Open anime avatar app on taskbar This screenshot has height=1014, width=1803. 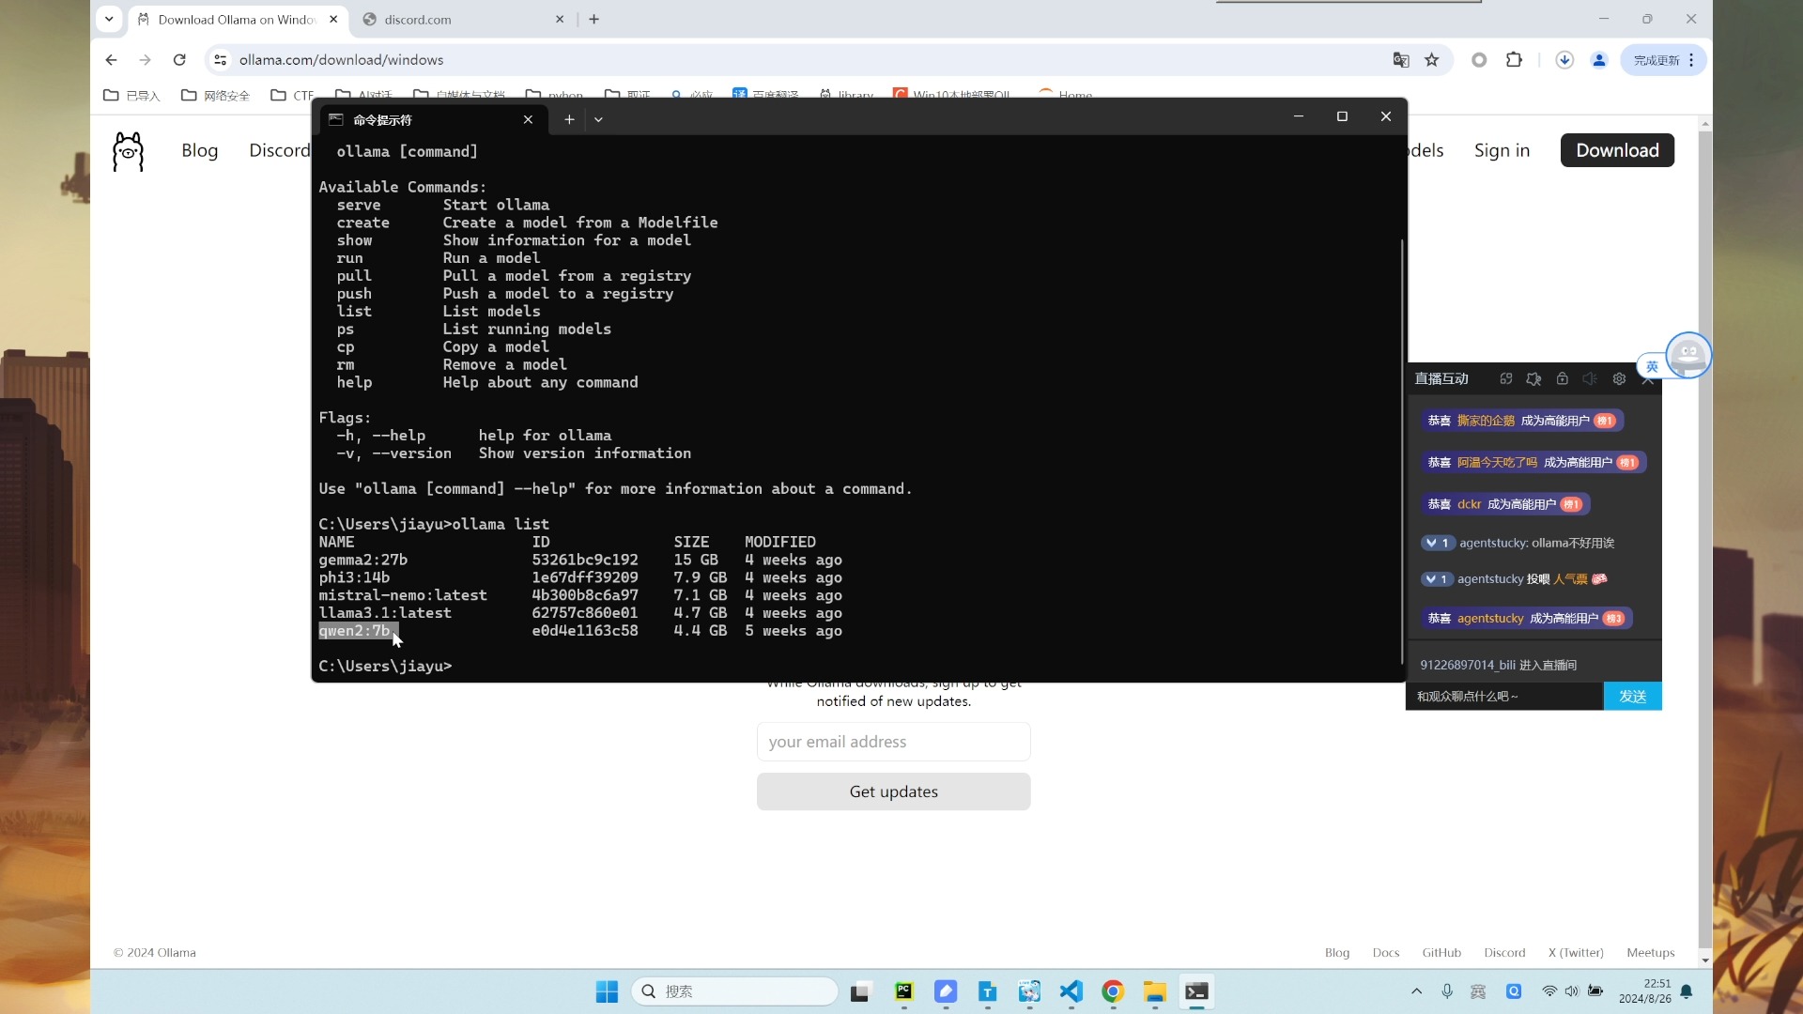[1029, 991]
